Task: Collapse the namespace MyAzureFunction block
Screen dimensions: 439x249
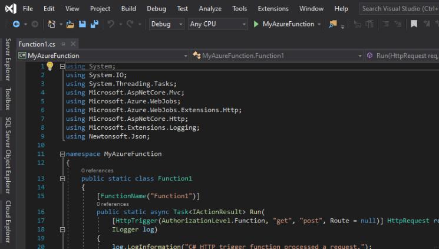Action: point(62,154)
